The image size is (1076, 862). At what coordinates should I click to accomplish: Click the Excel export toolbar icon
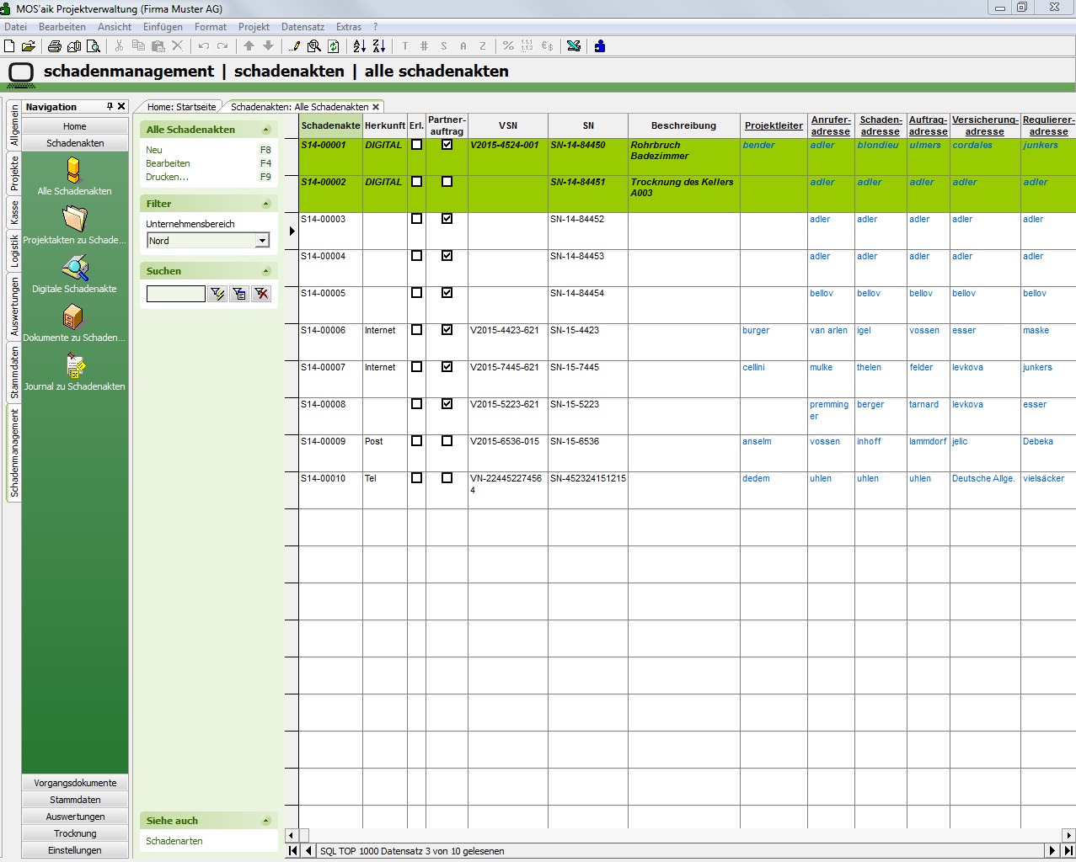574,46
